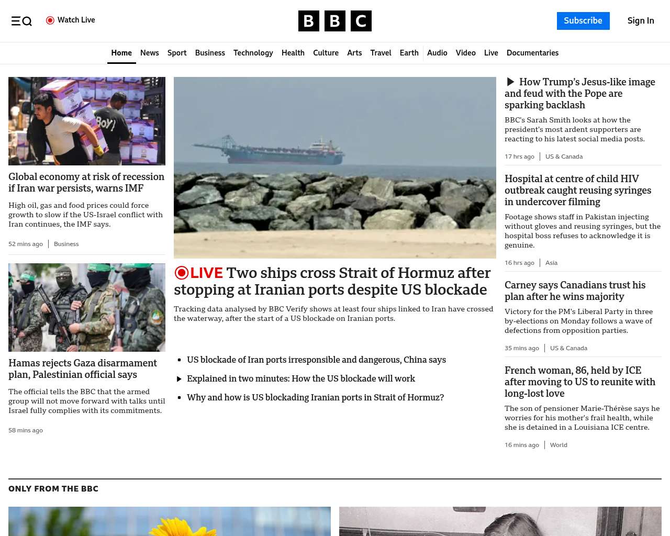Click '35 mins ago' timestamp on Carney story
This screenshot has width=670, height=536.
pyautogui.click(x=522, y=348)
